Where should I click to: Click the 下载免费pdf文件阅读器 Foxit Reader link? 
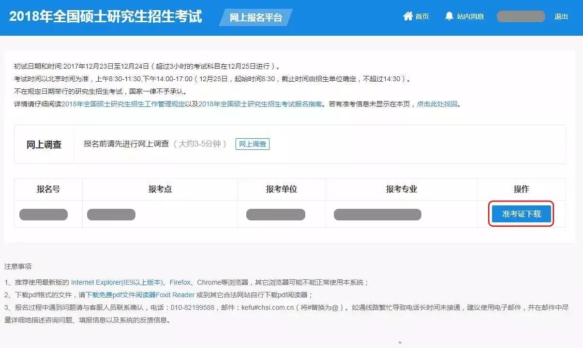click(x=140, y=295)
